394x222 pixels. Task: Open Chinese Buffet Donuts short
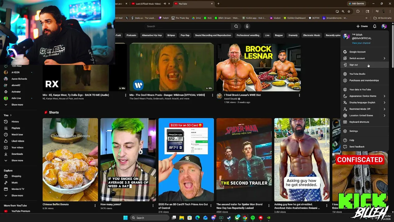(x=70, y=160)
